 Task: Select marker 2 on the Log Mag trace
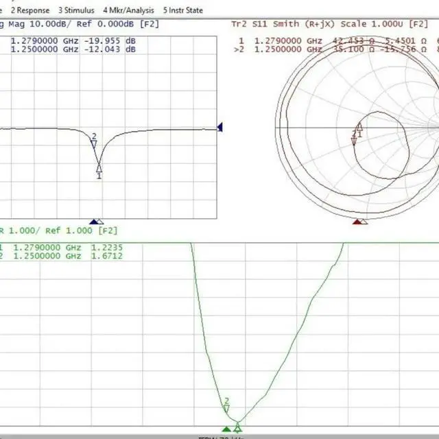pos(94,144)
